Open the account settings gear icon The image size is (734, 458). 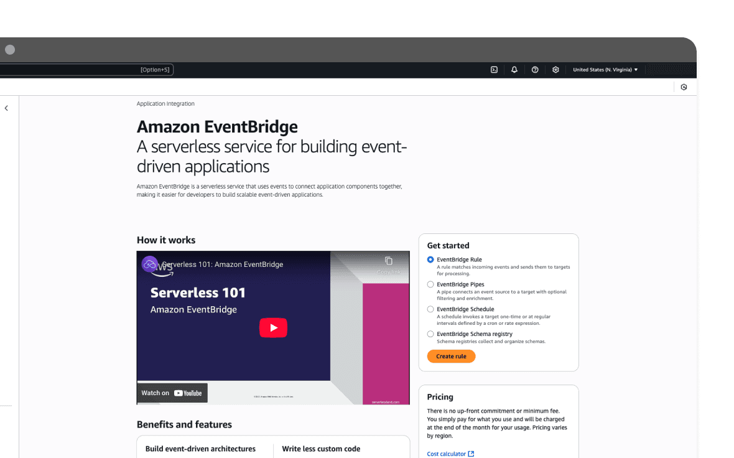click(555, 69)
